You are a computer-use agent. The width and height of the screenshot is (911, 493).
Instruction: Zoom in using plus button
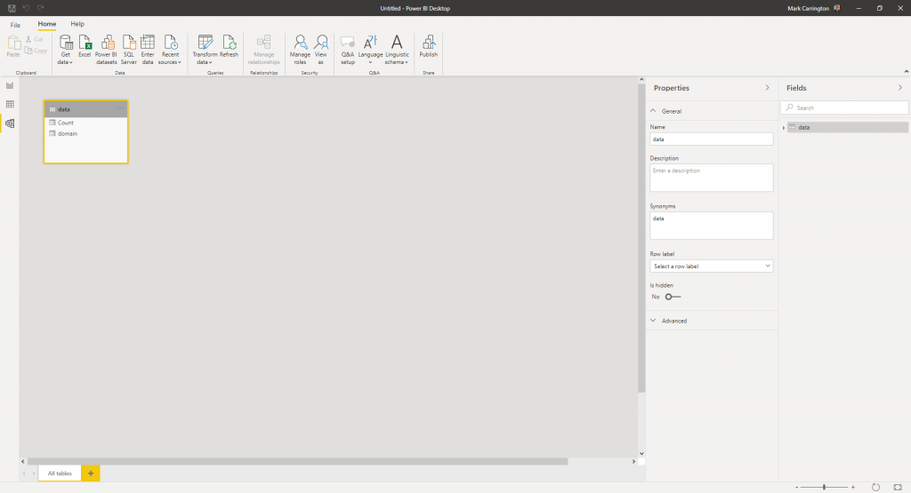(x=853, y=487)
